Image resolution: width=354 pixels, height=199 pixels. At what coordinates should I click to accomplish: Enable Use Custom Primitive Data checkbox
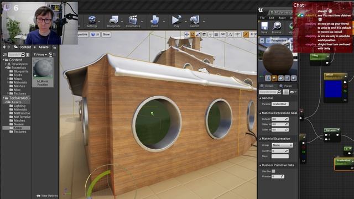pos(273,171)
